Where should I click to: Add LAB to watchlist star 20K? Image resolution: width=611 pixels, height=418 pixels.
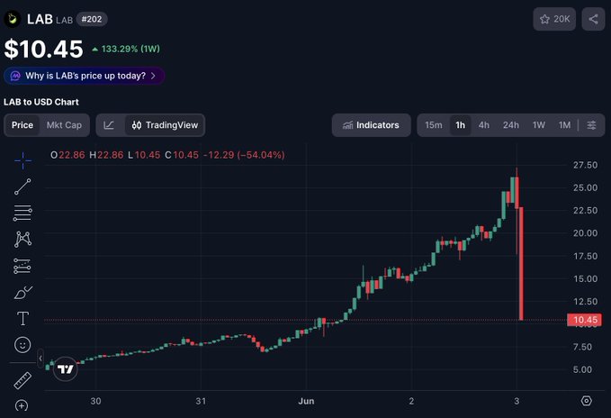[x=554, y=19]
